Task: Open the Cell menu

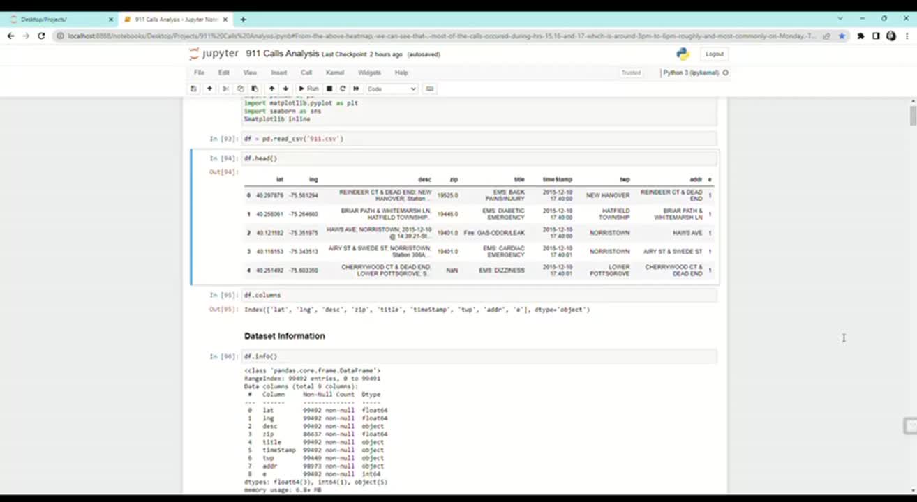Action: click(306, 73)
